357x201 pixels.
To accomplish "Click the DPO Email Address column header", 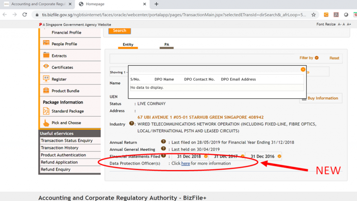I will pyautogui.click(x=238, y=79).
